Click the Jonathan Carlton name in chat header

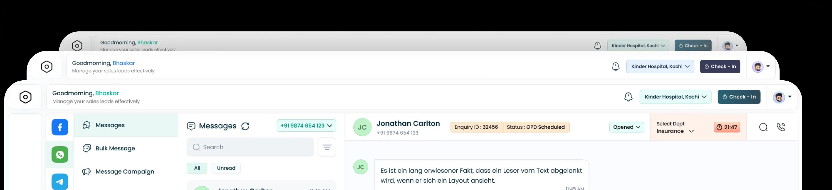coord(408,123)
